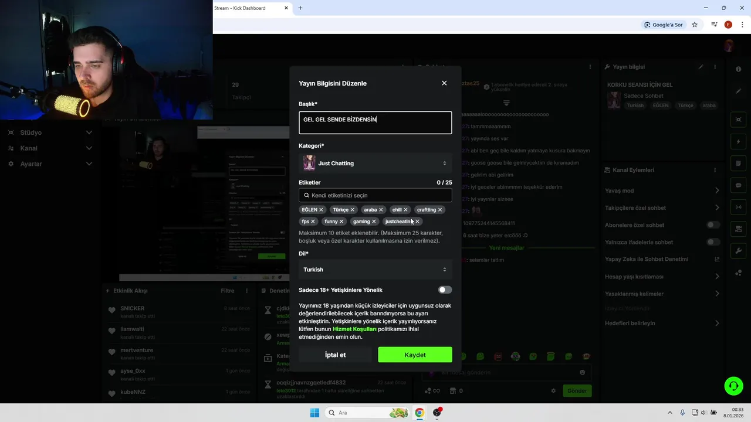Remove the Türkçe tag
This screenshot has height=422, width=751.
(x=353, y=210)
